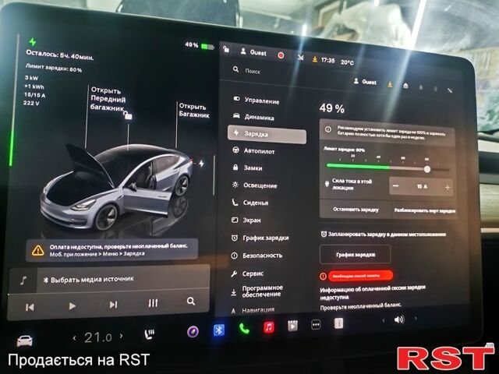Open the Guest profile in status bar
Viewport: 499px width, 374px height.
tap(253, 52)
